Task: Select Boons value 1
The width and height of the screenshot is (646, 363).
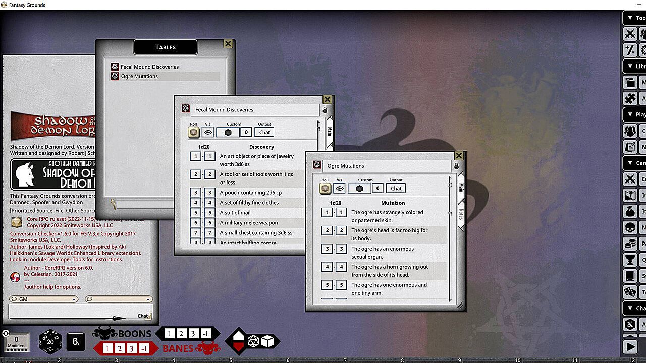Action: [x=169, y=334]
